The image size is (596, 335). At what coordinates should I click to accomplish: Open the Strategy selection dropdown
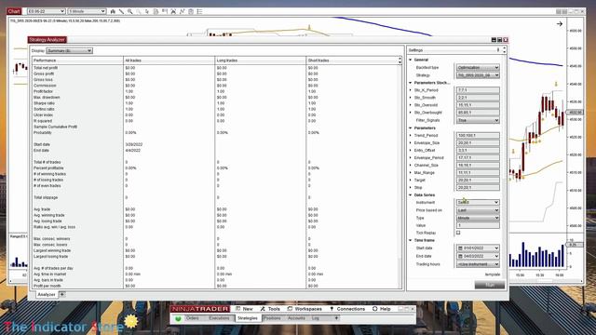pos(478,75)
